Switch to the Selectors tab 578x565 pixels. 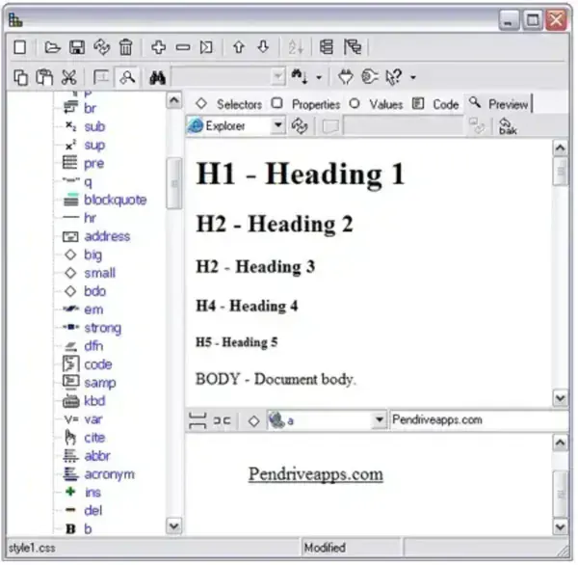click(229, 104)
